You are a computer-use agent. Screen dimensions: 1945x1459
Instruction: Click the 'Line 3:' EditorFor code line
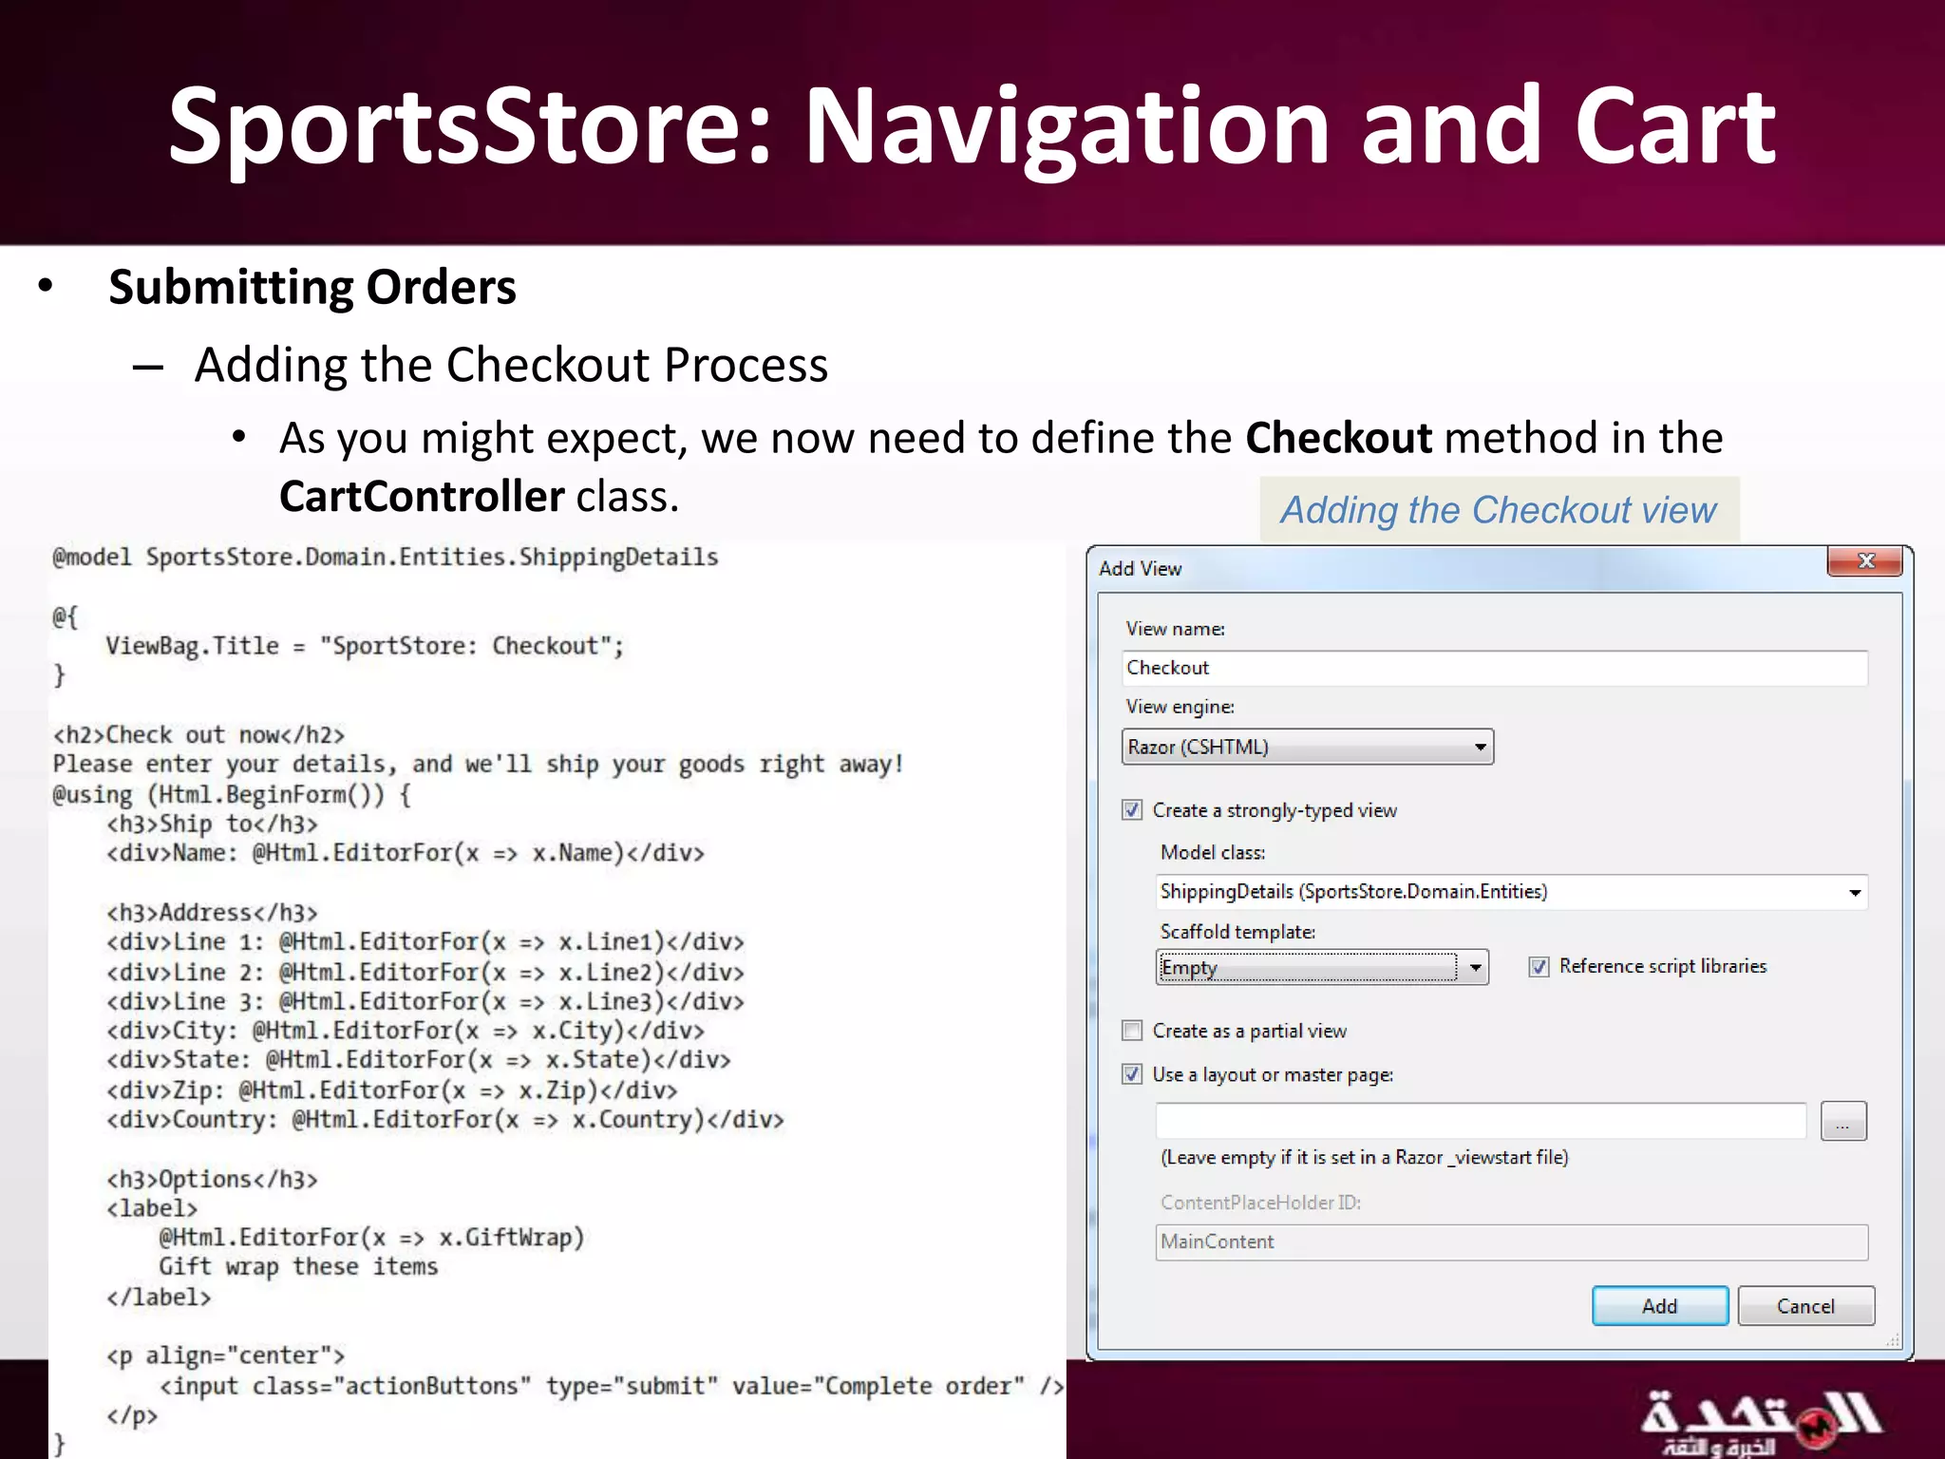tap(425, 1002)
